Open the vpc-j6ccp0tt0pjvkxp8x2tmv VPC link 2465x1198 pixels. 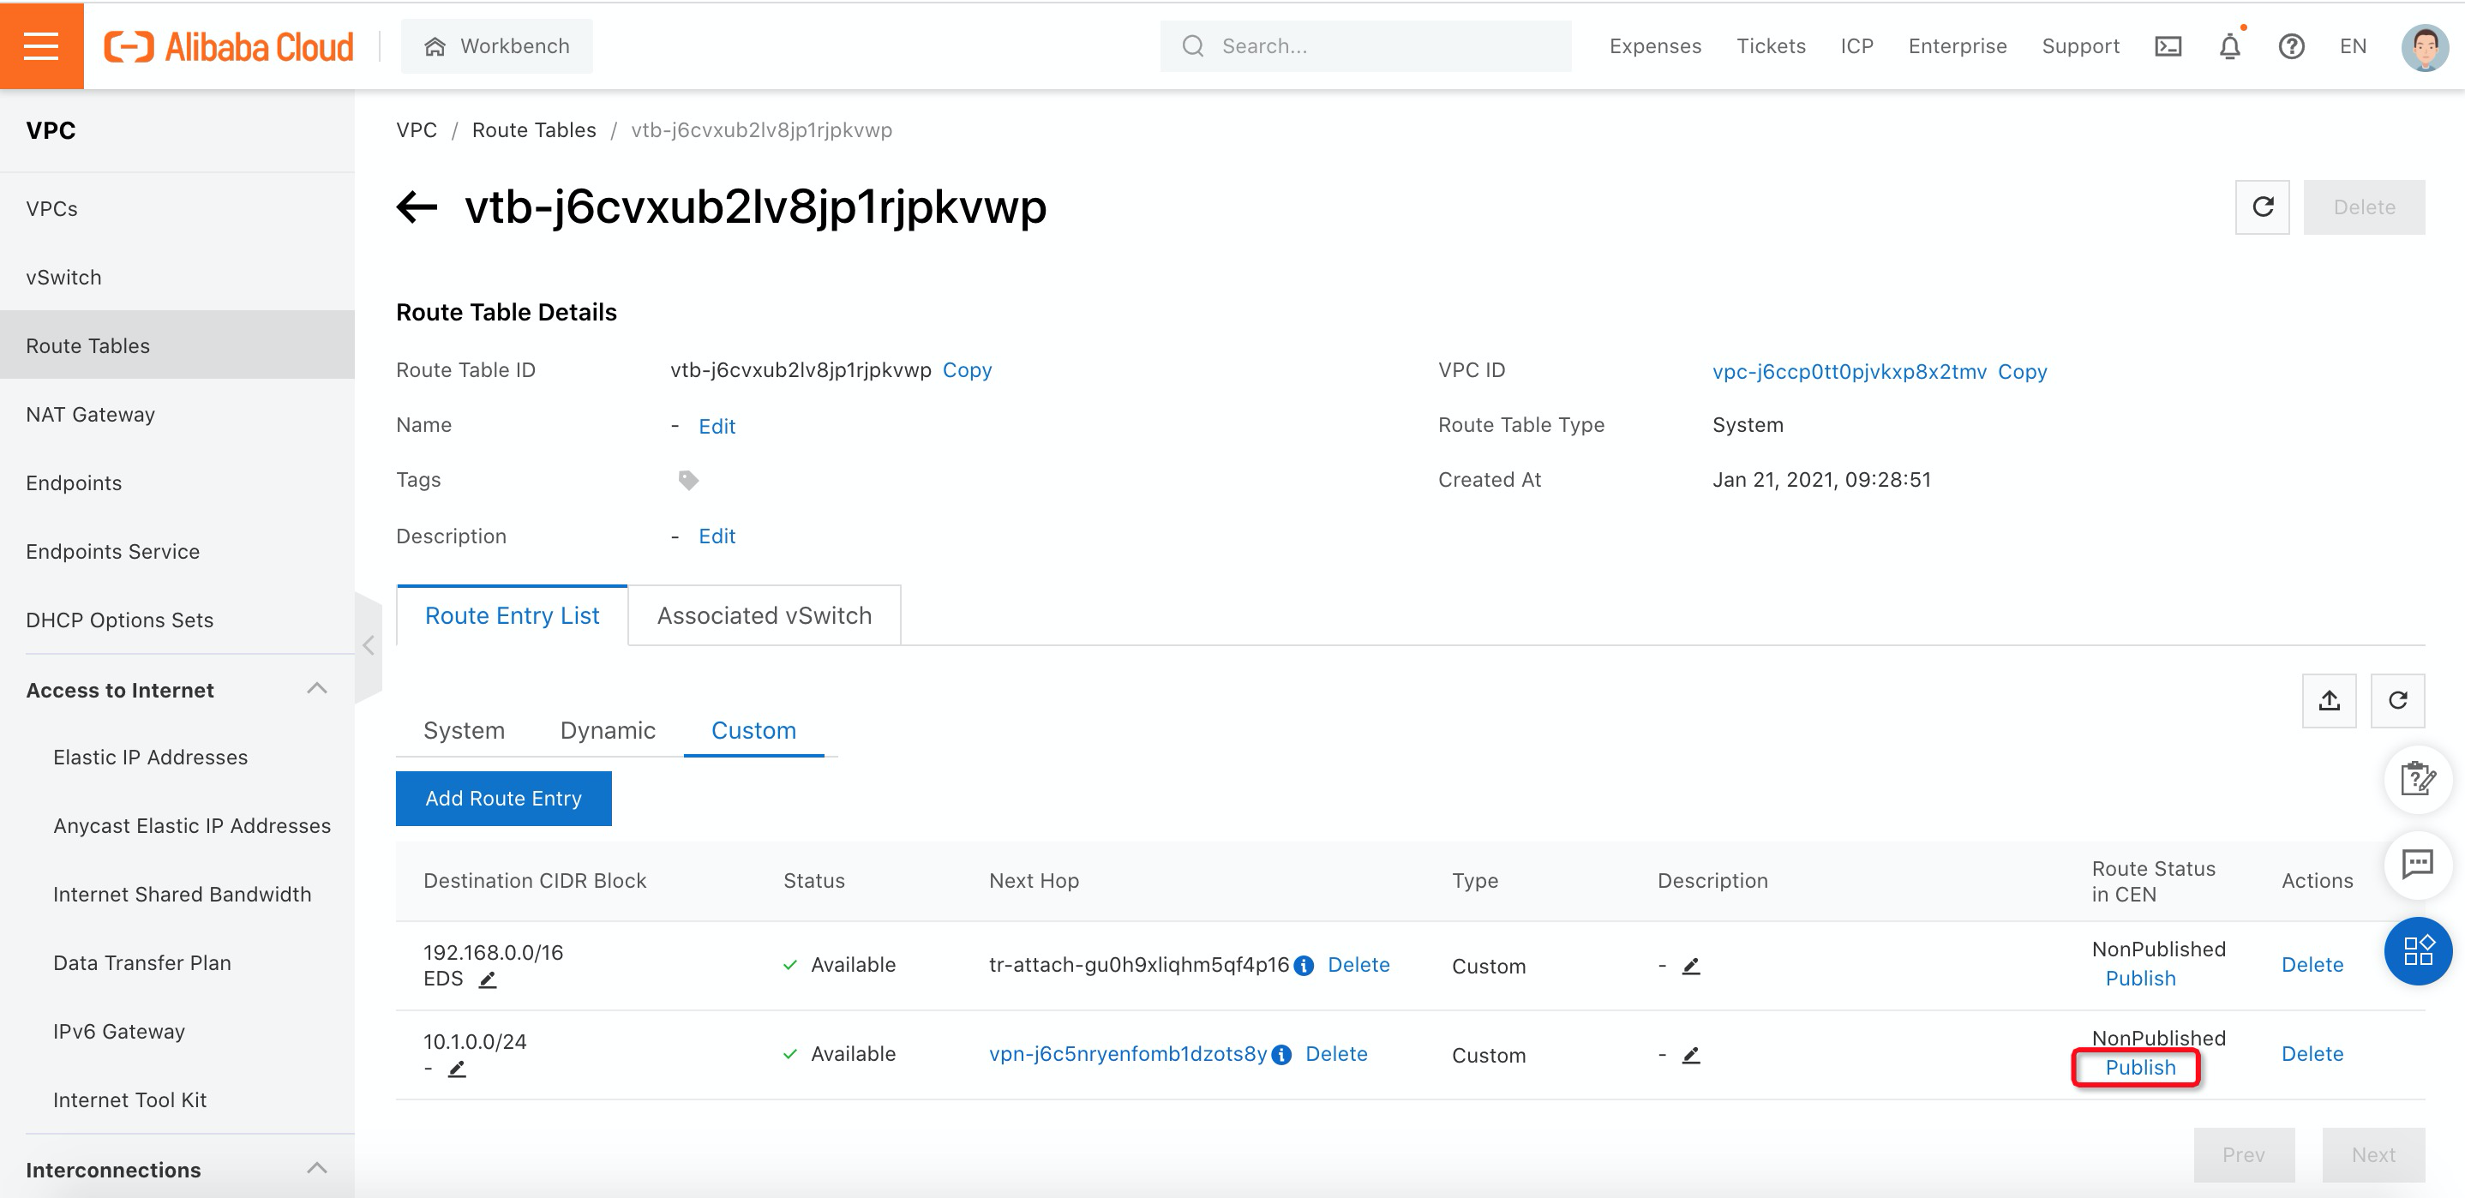click(x=1849, y=371)
